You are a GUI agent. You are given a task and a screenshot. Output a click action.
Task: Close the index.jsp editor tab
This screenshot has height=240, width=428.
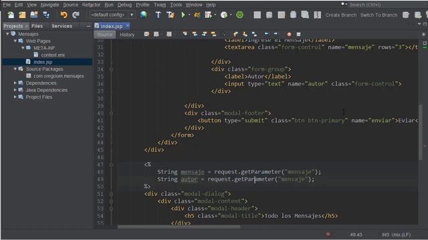point(128,25)
